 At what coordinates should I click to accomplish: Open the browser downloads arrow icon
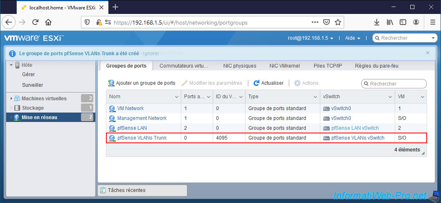coord(377,22)
